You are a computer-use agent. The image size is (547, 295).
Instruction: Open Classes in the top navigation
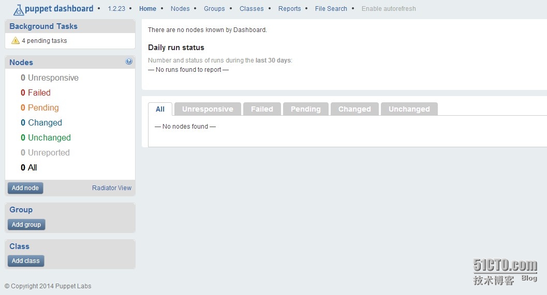(252, 9)
